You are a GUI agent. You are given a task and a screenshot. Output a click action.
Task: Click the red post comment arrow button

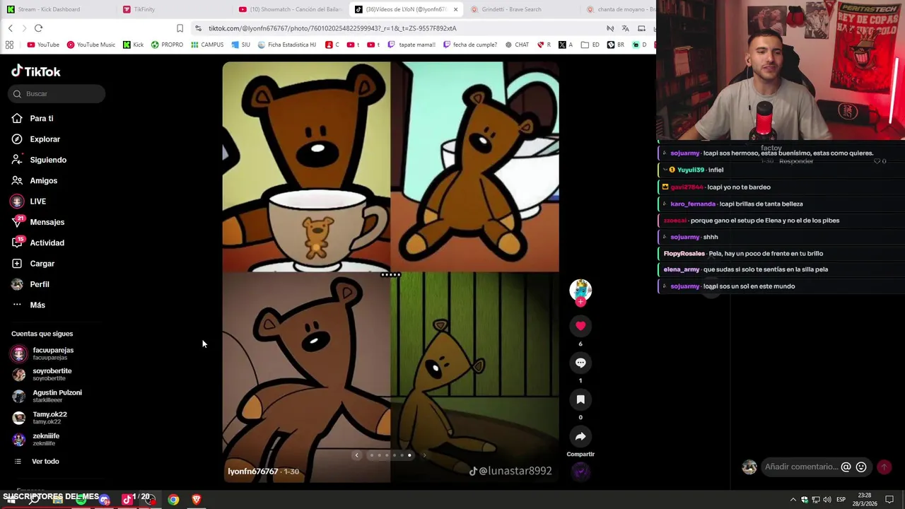[884, 467]
